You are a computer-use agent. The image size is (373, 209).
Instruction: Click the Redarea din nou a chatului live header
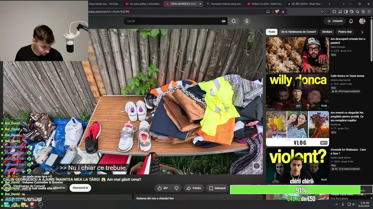click(155, 198)
